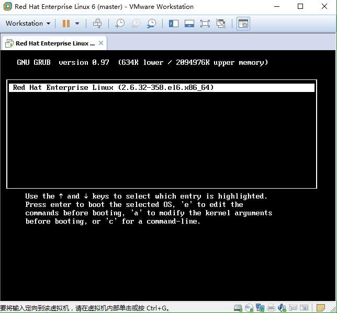The image size is (337, 313).
Task: Close the VMware Workstation window
Action: coord(324,6)
